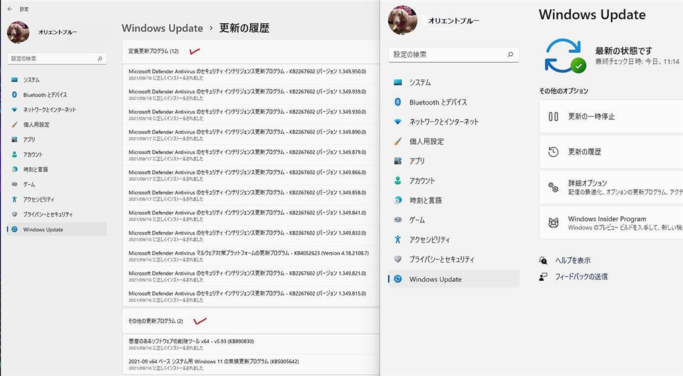Open 時刻と言語 in the right window sidebar
683x376 pixels.
[454, 200]
